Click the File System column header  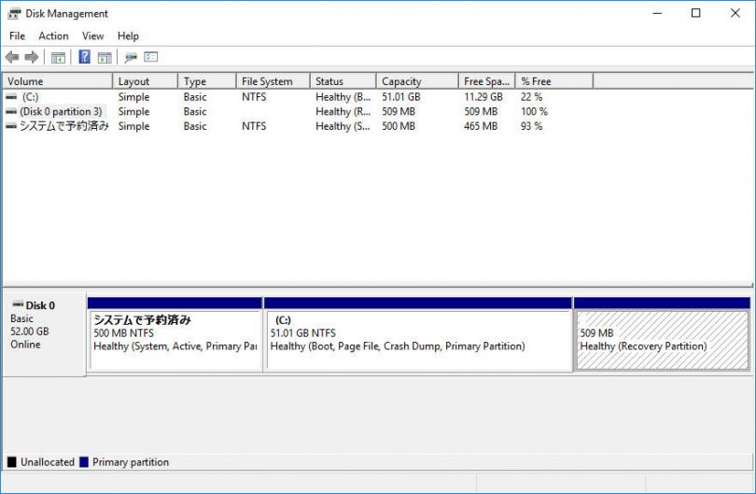(x=271, y=81)
